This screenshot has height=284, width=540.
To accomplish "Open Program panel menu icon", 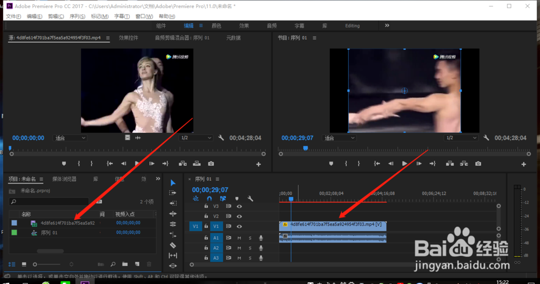I will pyautogui.click(x=314, y=38).
